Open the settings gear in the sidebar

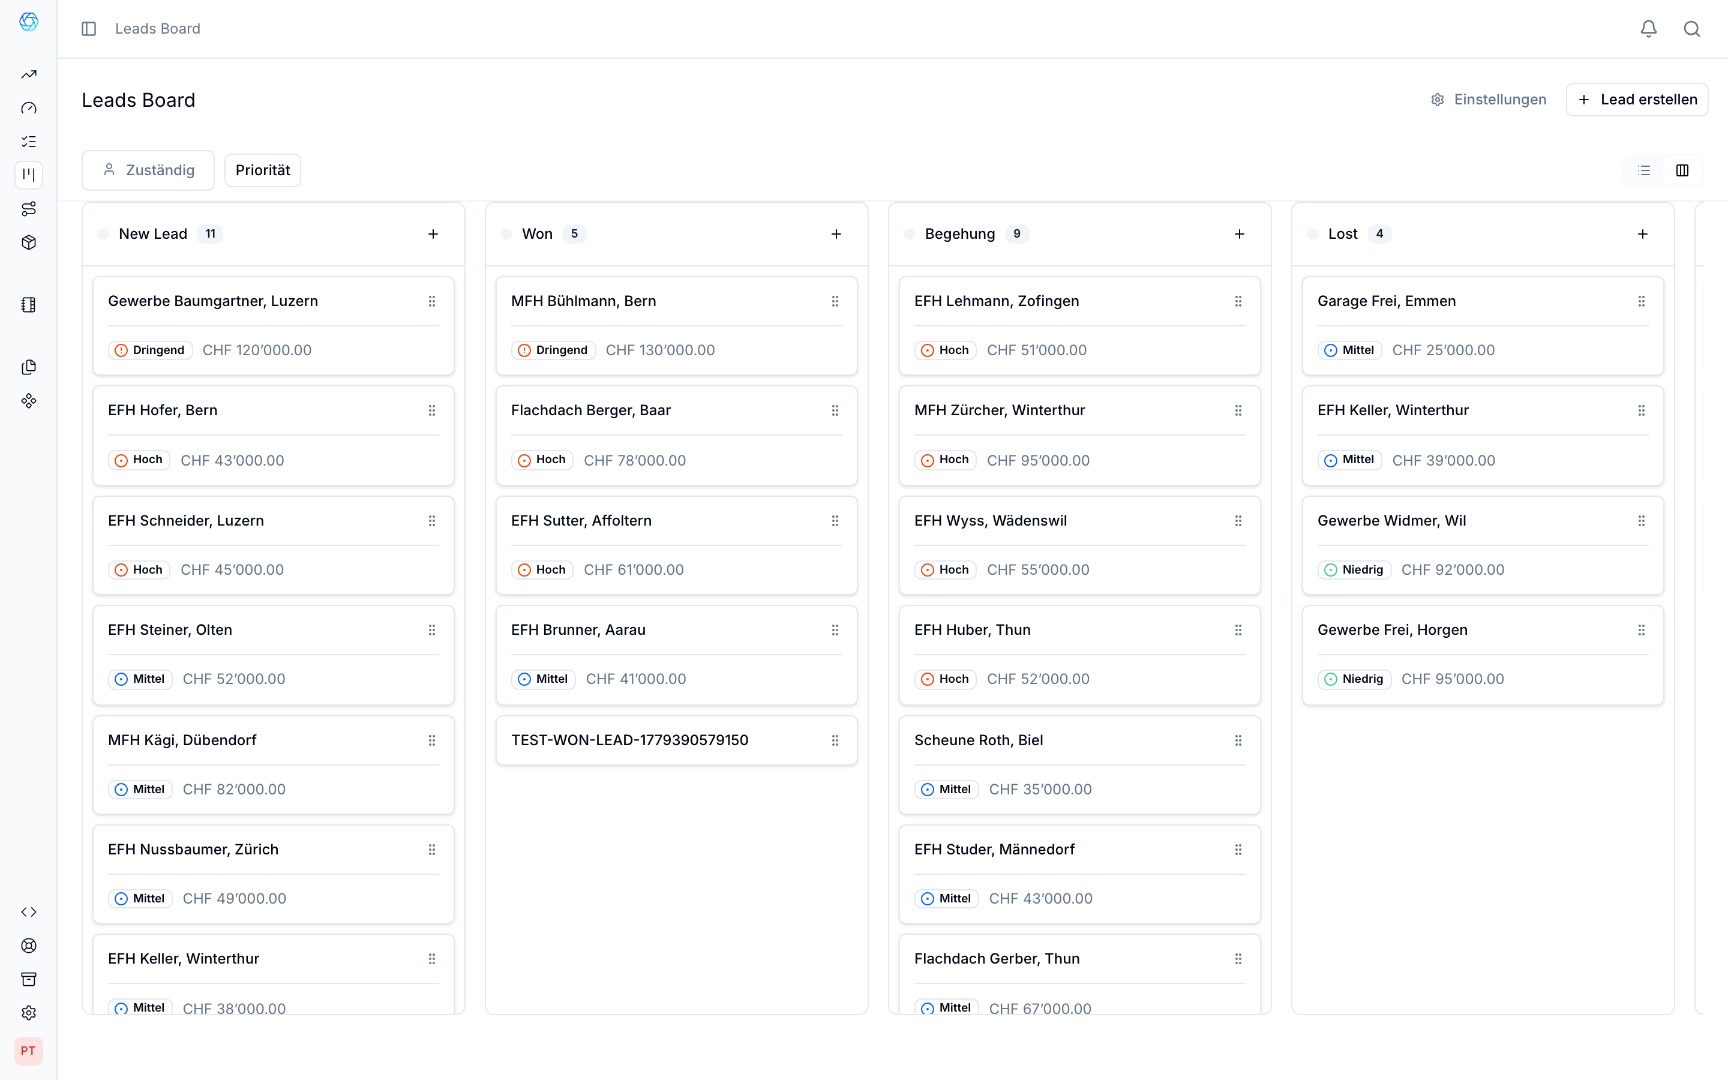(x=29, y=1013)
